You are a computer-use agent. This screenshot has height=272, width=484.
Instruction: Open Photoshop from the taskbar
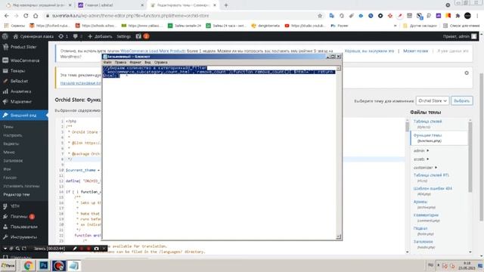coord(44,265)
